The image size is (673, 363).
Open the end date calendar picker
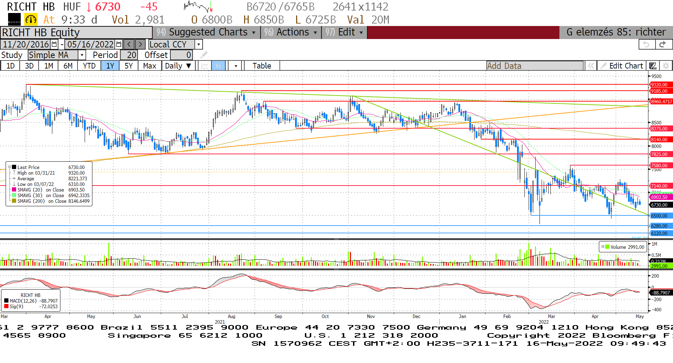click(x=119, y=44)
